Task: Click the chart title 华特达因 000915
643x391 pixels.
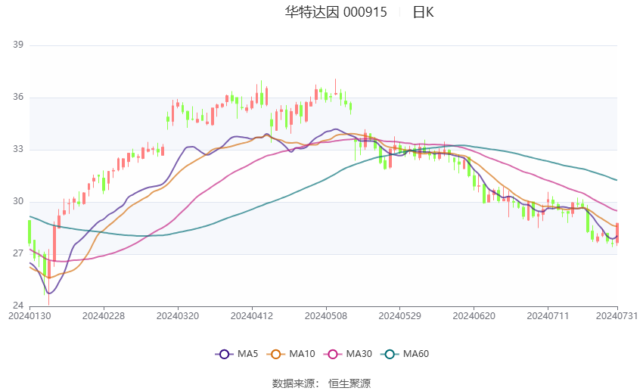Action: [x=336, y=12]
